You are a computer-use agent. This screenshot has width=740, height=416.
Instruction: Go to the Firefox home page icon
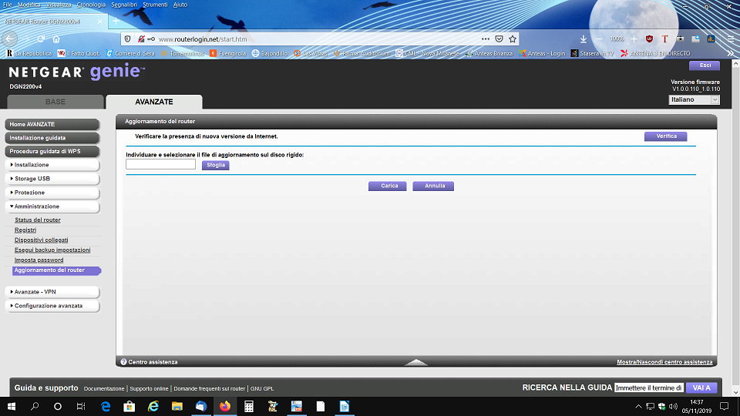pyautogui.click(x=56, y=39)
